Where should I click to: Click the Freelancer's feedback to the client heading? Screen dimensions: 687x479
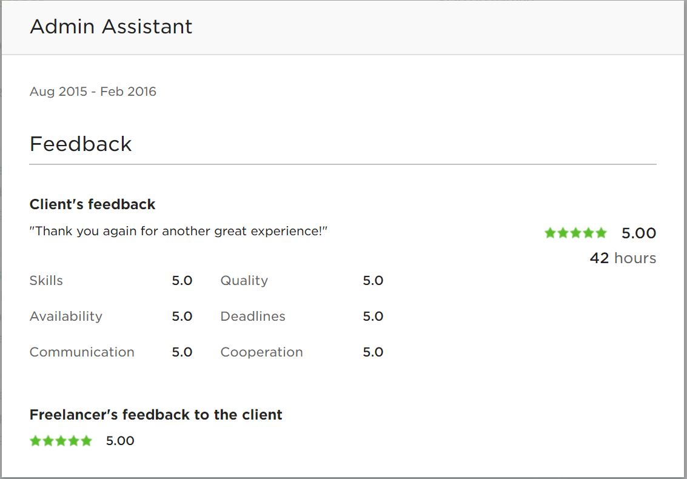pyautogui.click(x=156, y=415)
